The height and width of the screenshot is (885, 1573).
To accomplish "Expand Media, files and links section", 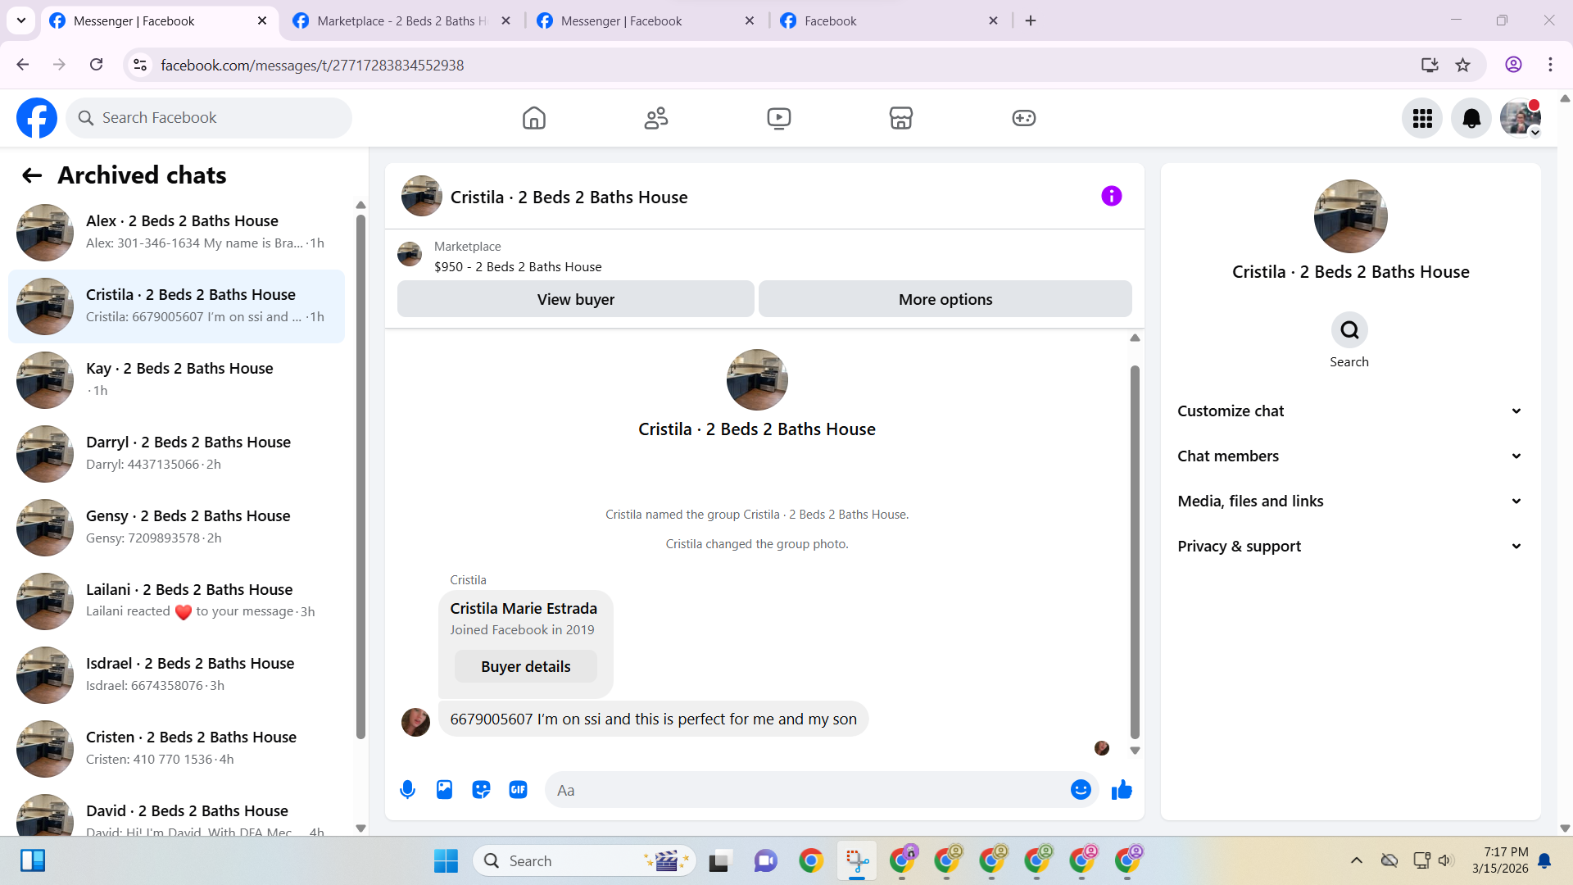I will coord(1350,501).
